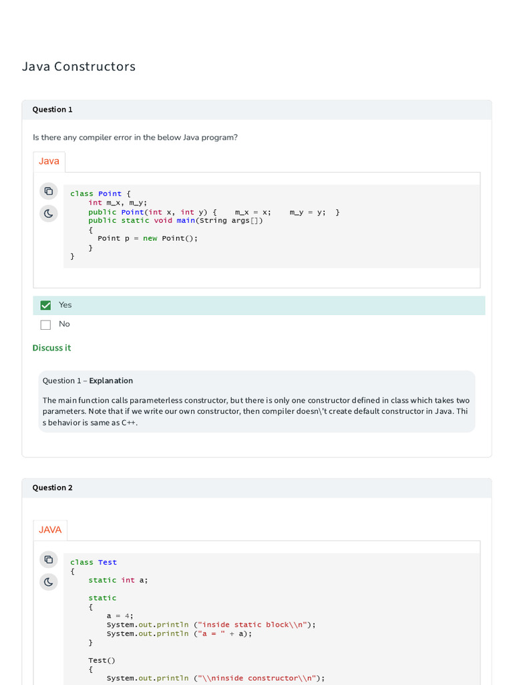Click the Java Constructors page title
513x685 pixels.
point(79,66)
